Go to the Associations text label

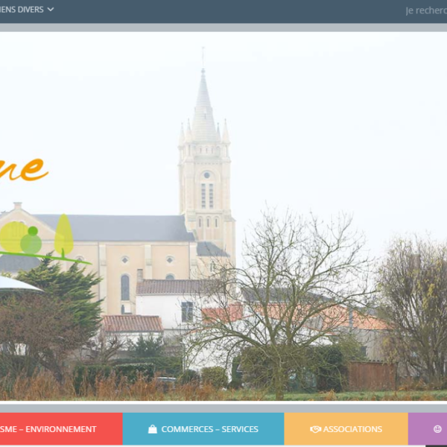(352, 429)
